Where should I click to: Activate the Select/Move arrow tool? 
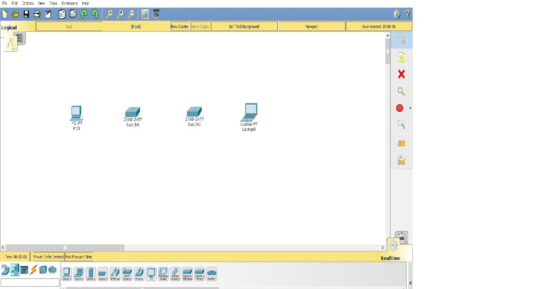click(401, 40)
